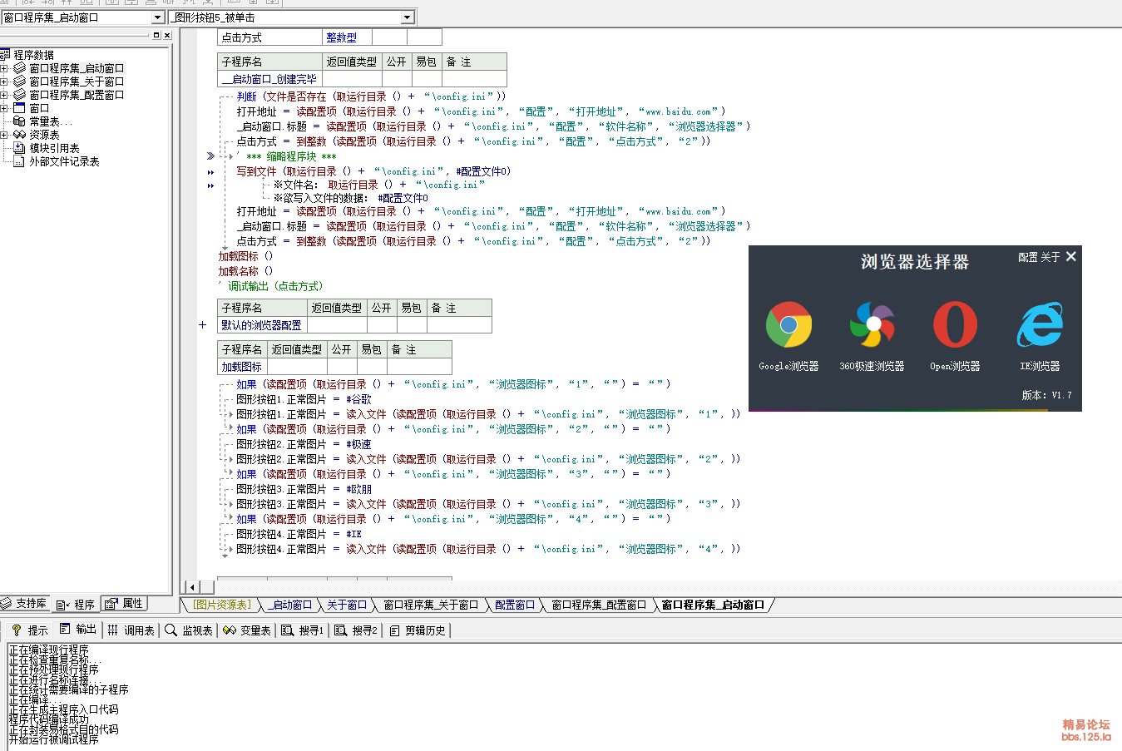1122x751 pixels.
Task: Click the Google Chrome browser icon
Action: 788,324
